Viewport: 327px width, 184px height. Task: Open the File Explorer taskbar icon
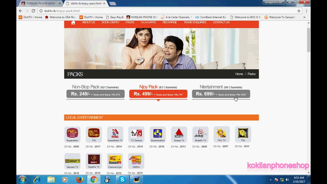pyautogui.click(x=51, y=180)
